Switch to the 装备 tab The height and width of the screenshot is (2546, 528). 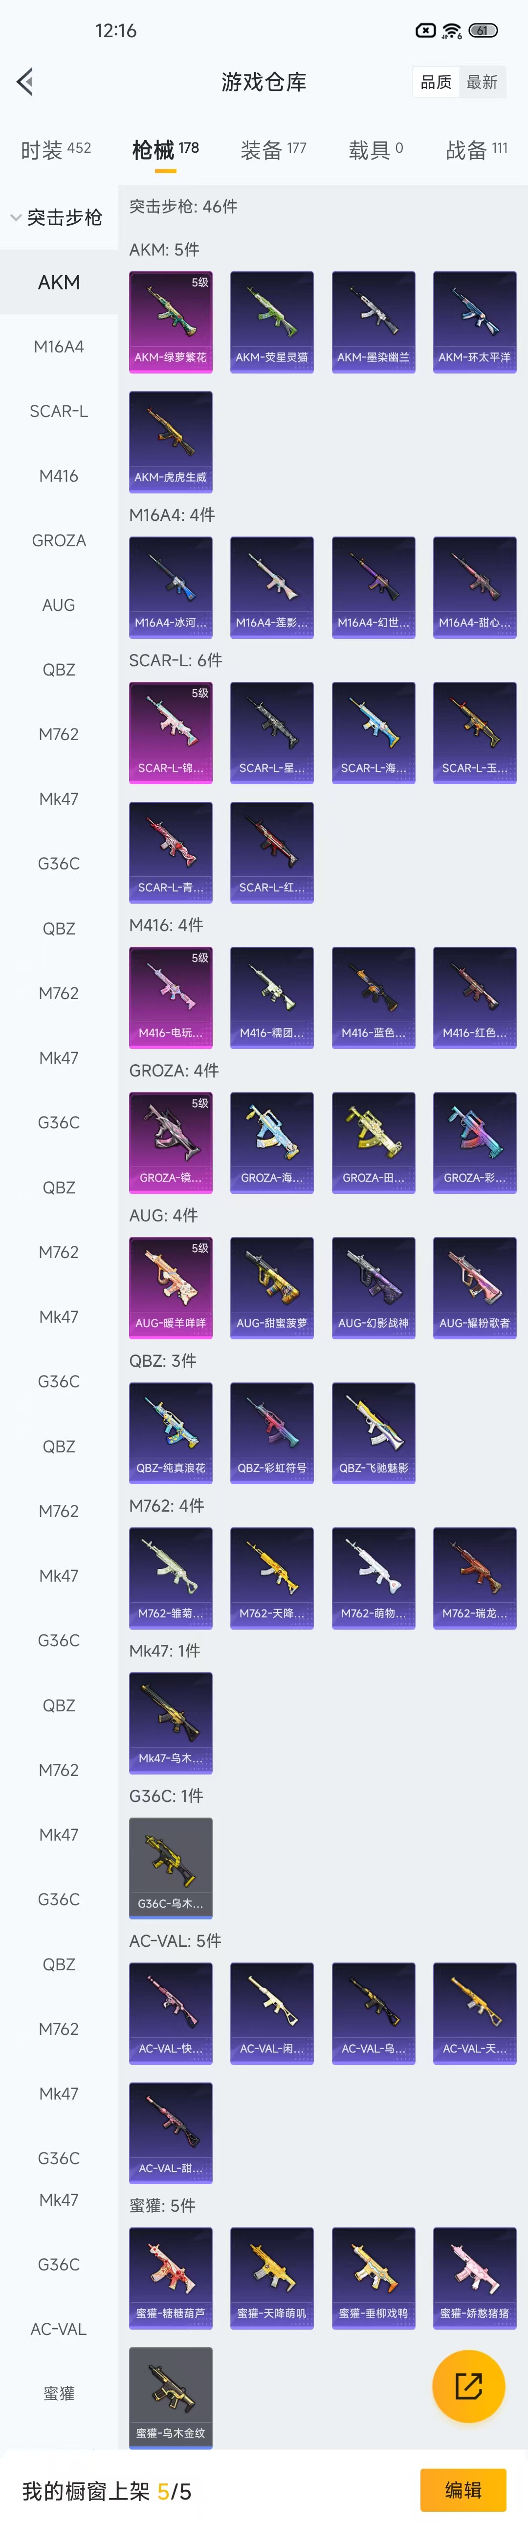[x=273, y=150]
